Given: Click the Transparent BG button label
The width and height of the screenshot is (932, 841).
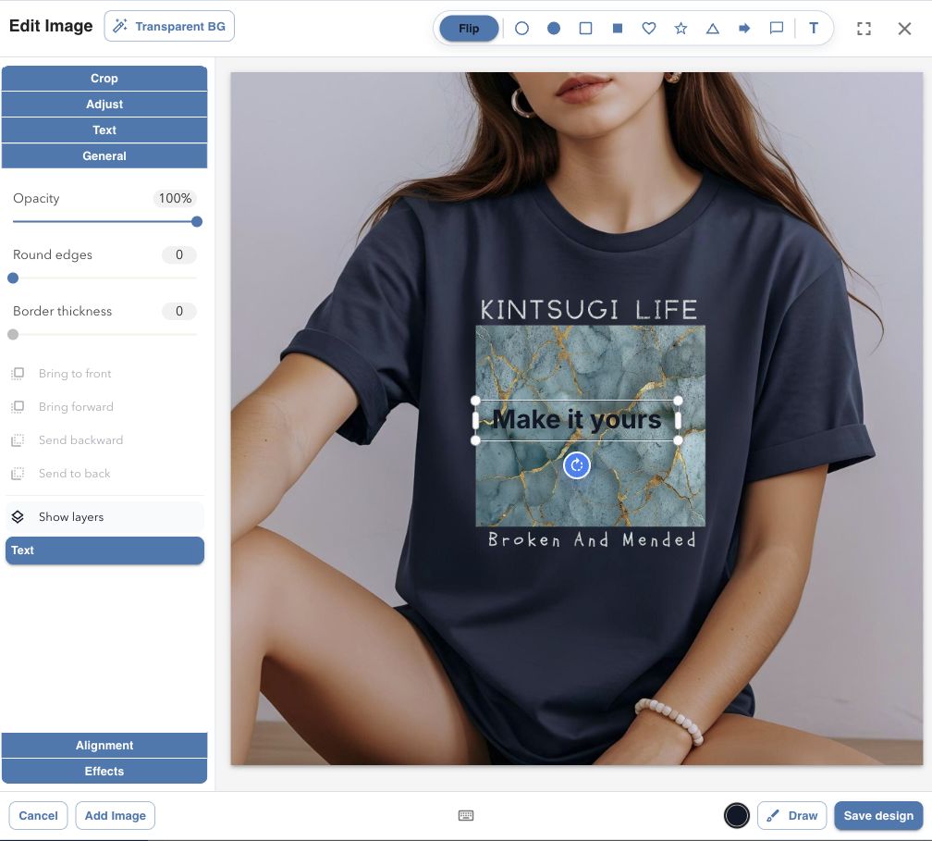Looking at the screenshot, I should click(x=180, y=26).
